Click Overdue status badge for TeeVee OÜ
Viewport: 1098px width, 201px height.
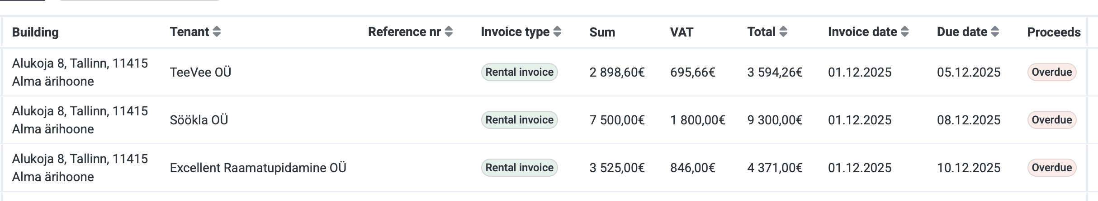tap(1051, 72)
